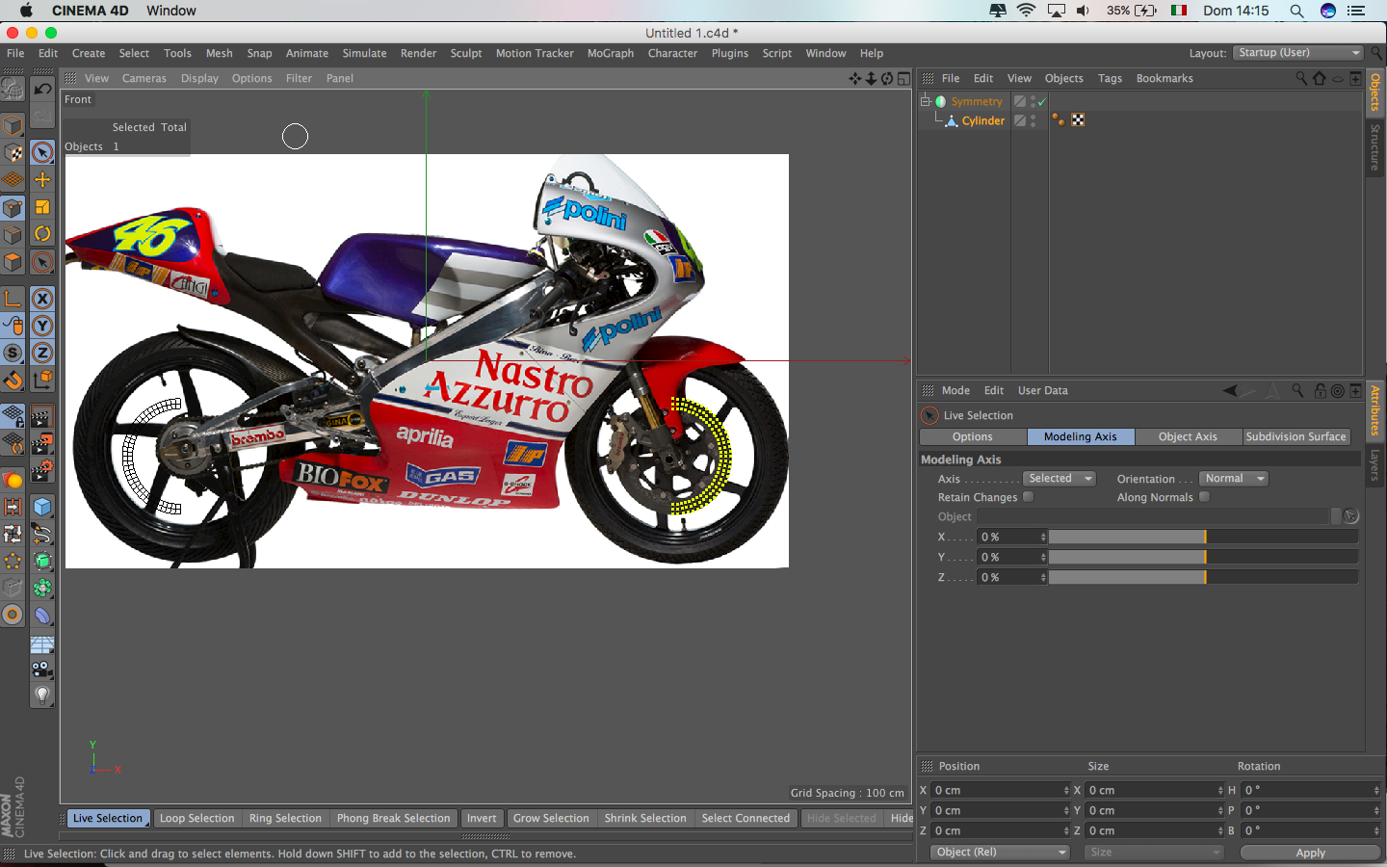Adjust the Modeling Axis Z slider
The image size is (1387, 867).
1203,577
